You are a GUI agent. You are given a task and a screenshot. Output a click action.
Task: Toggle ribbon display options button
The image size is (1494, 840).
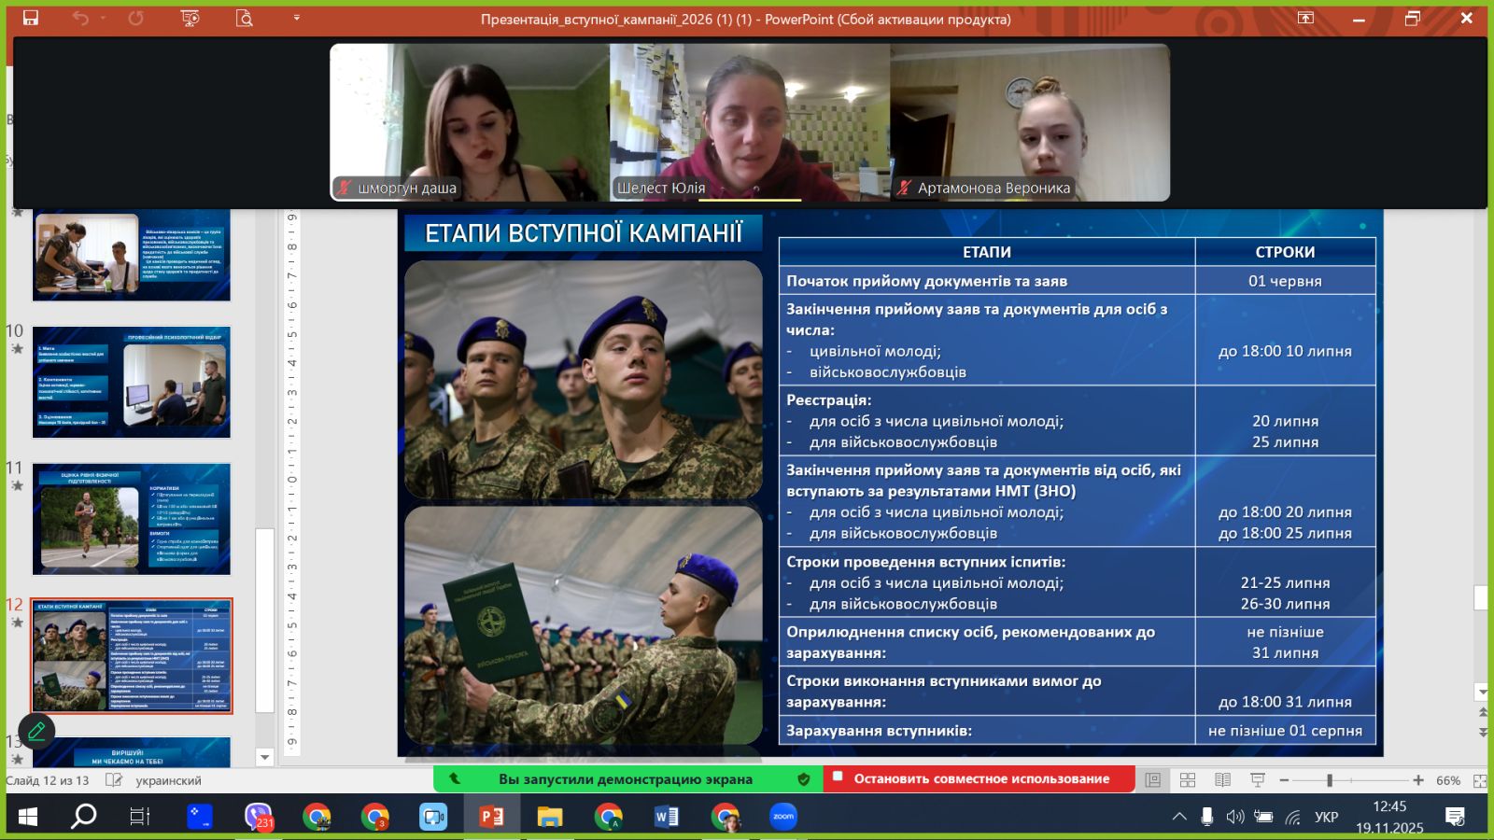click(x=1305, y=18)
